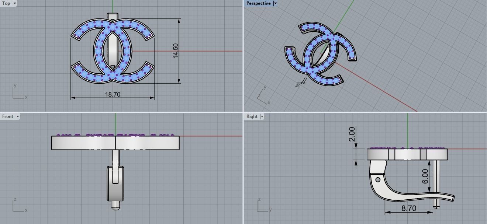Pick the 2.00 thickness dimension

click(x=352, y=134)
